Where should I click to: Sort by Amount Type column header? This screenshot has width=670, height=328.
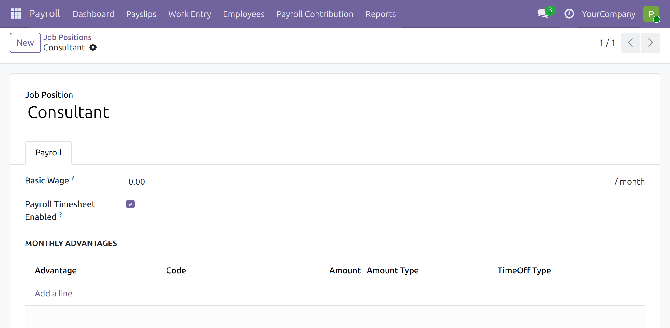393,270
